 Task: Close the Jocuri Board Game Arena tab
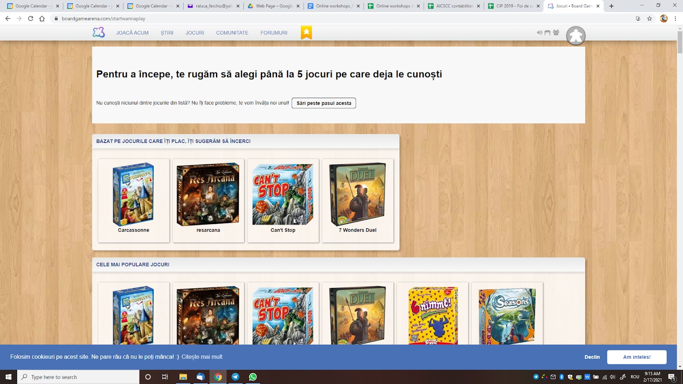(x=598, y=6)
